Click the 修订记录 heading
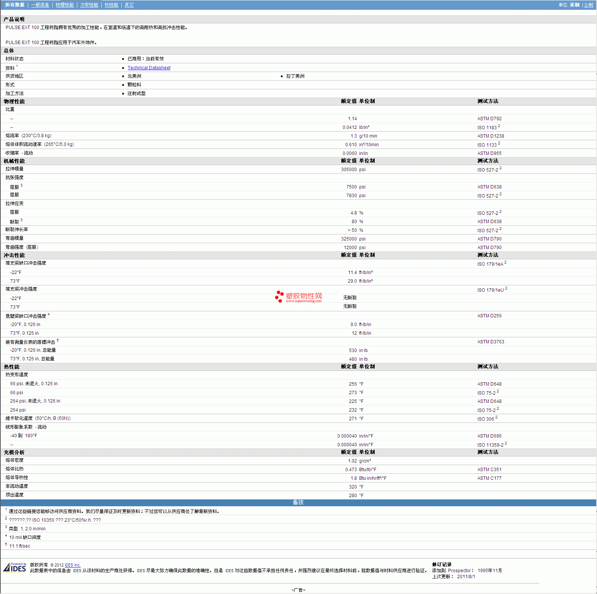597x594 pixels. click(x=442, y=565)
